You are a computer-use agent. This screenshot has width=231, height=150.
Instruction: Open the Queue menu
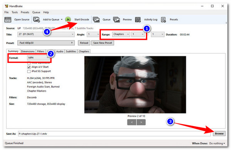click(x=36, y=12)
